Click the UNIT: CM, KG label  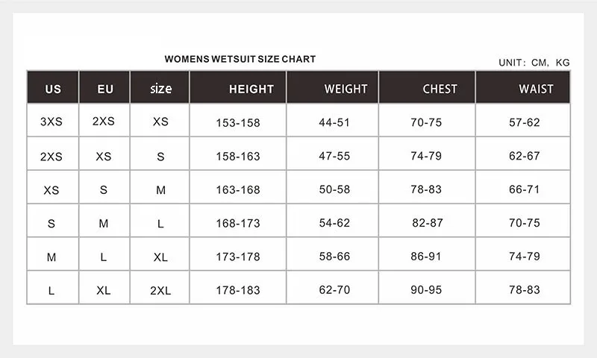click(x=534, y=63)
